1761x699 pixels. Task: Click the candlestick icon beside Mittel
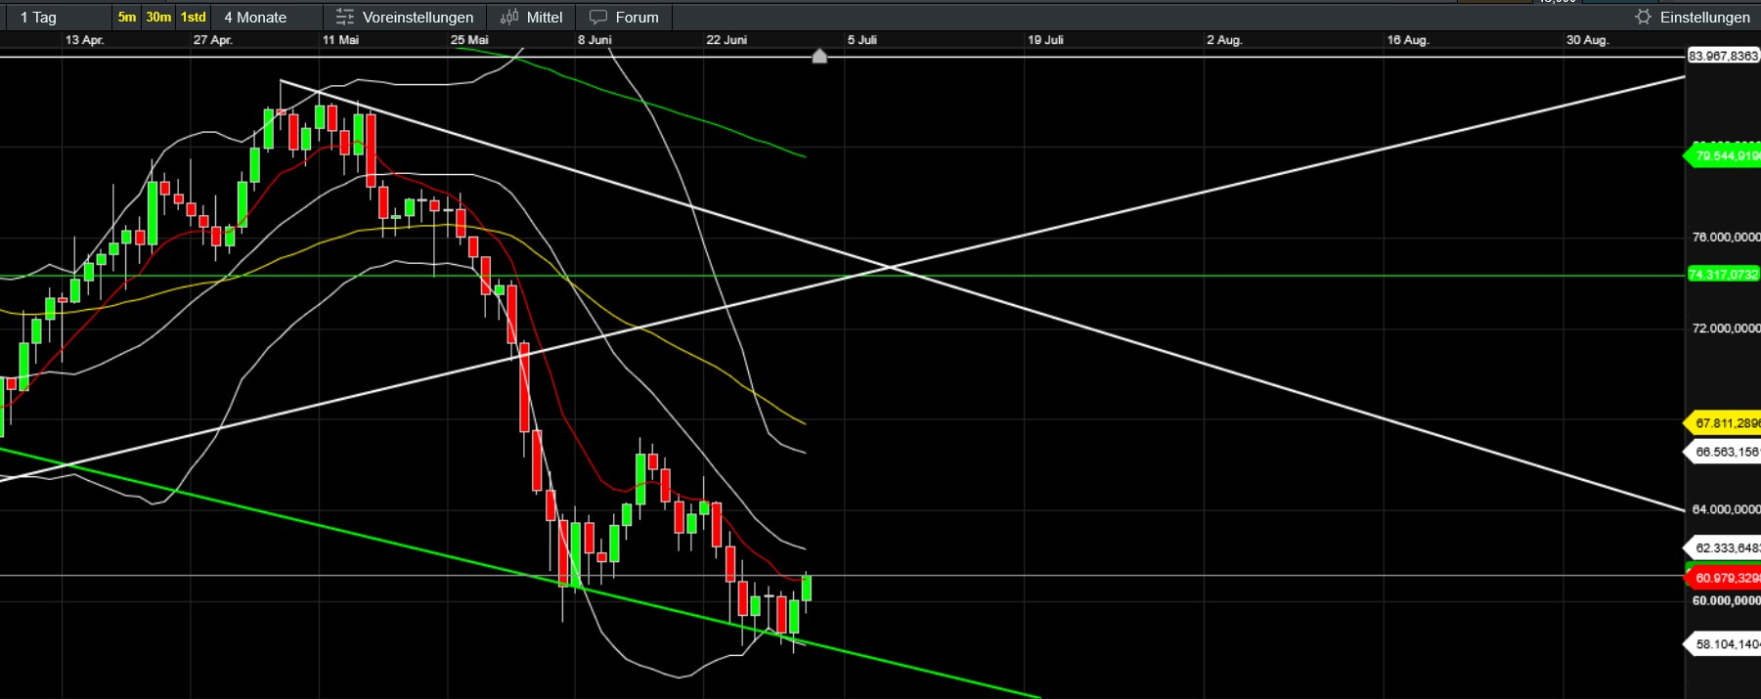509,17
